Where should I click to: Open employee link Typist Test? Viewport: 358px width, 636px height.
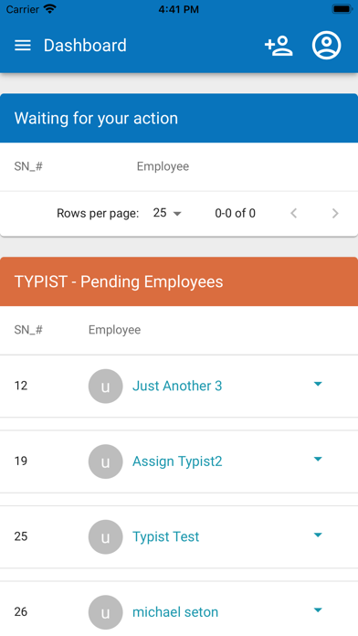166,536
